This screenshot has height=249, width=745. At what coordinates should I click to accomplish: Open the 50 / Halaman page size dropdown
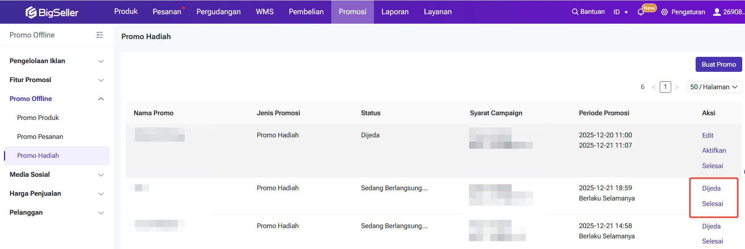click(714, 87)
